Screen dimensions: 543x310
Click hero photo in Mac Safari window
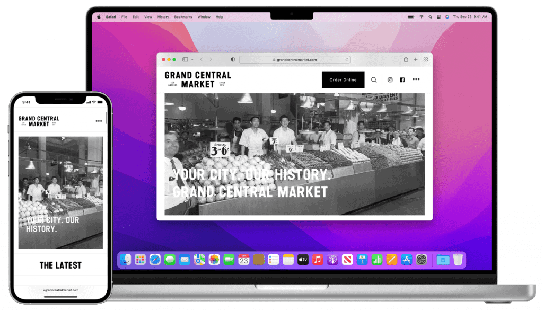point(294,154)
